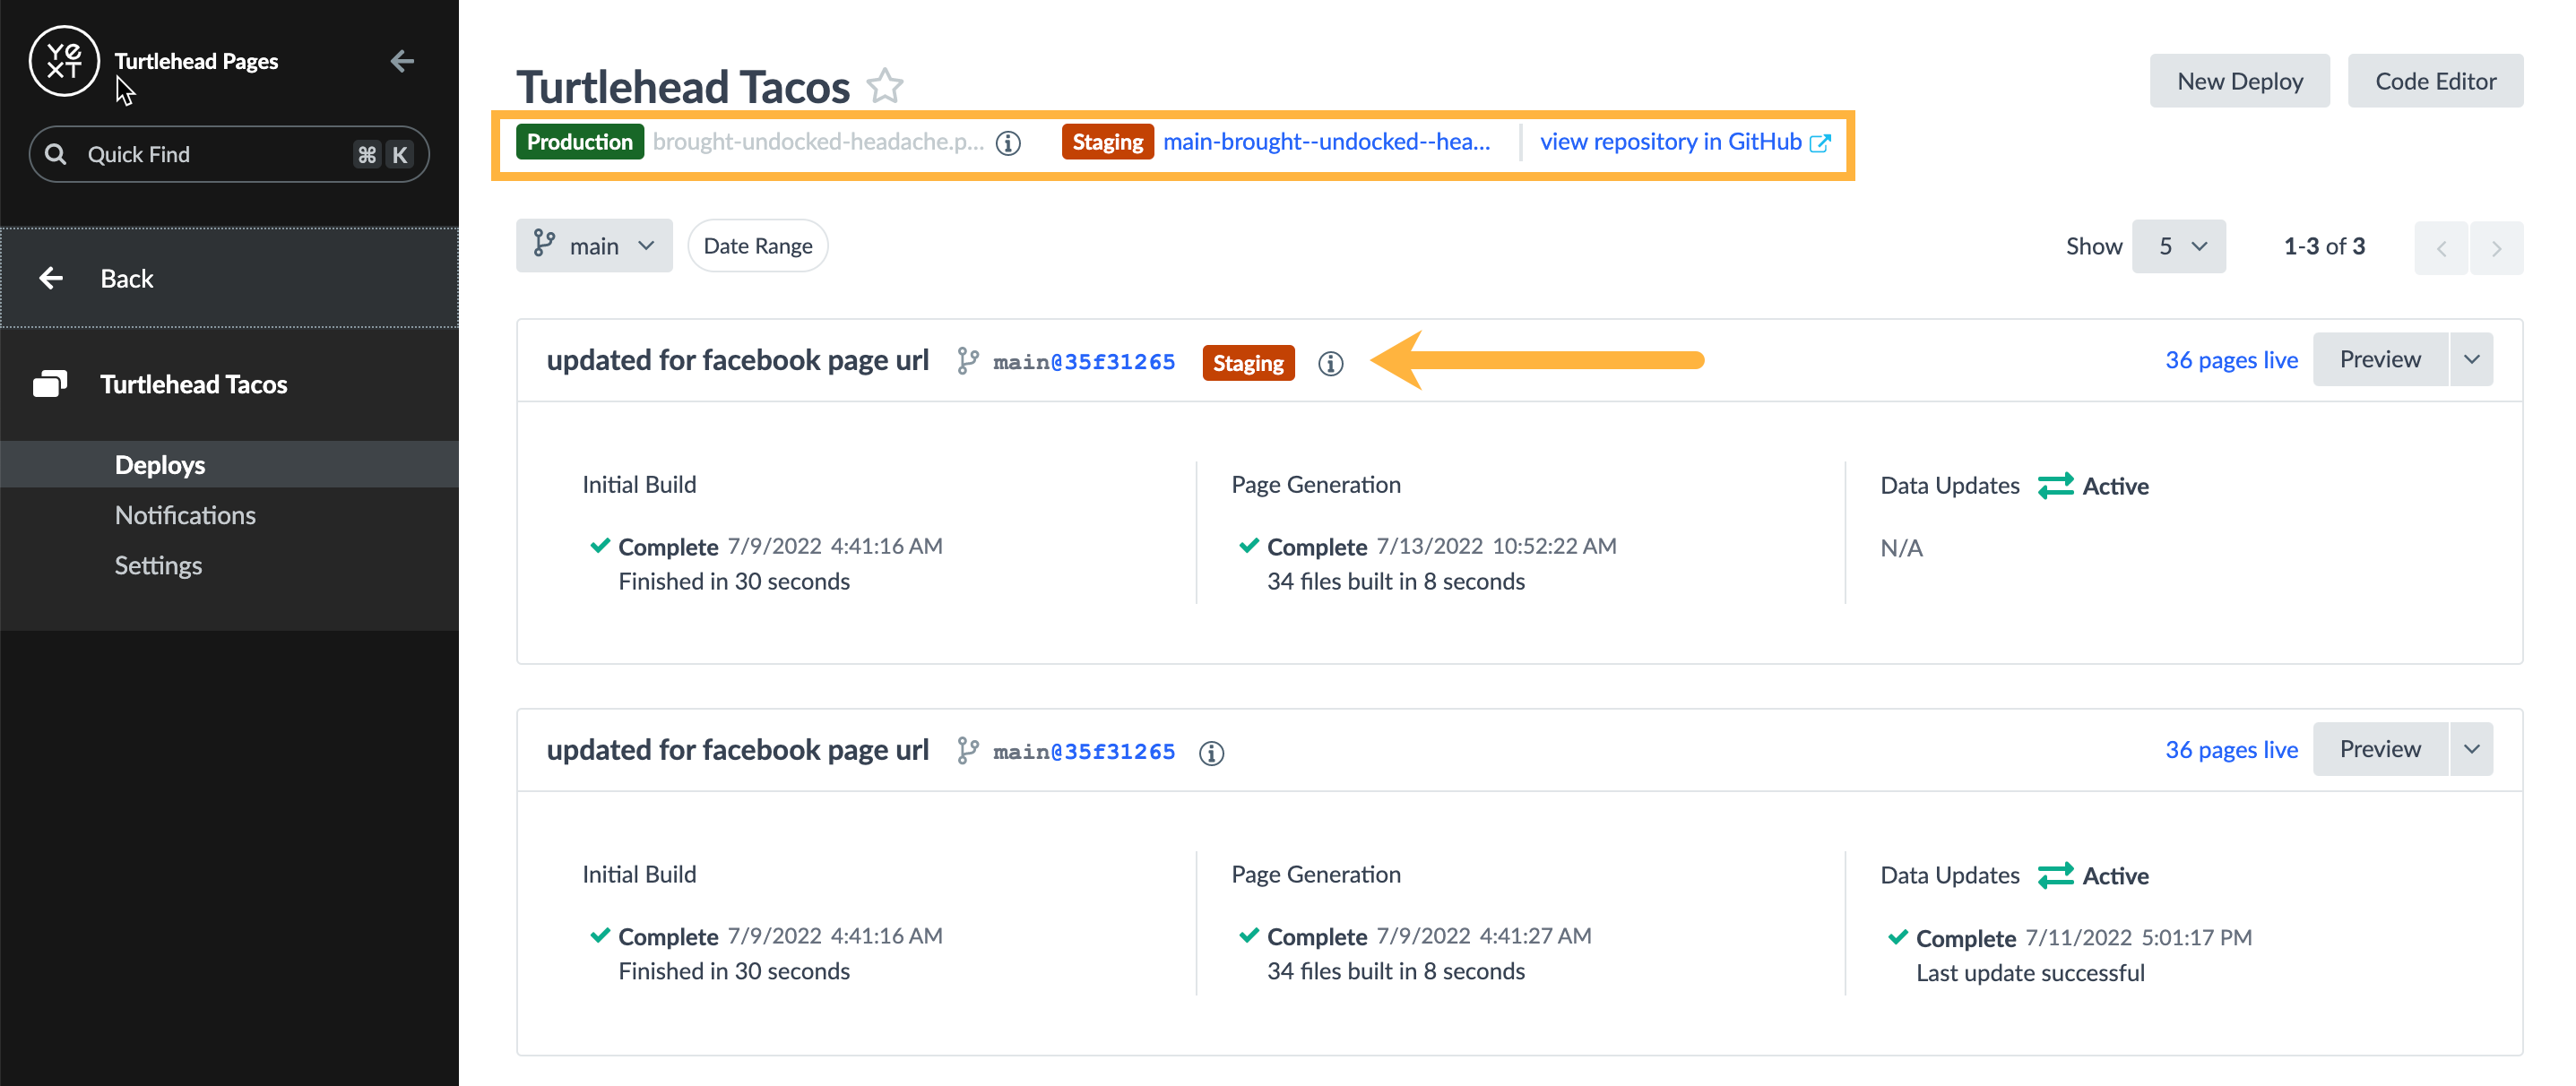This screenshot has height=1086, width=2576.
Task: Click the Production badge
Action: point(579,142)
